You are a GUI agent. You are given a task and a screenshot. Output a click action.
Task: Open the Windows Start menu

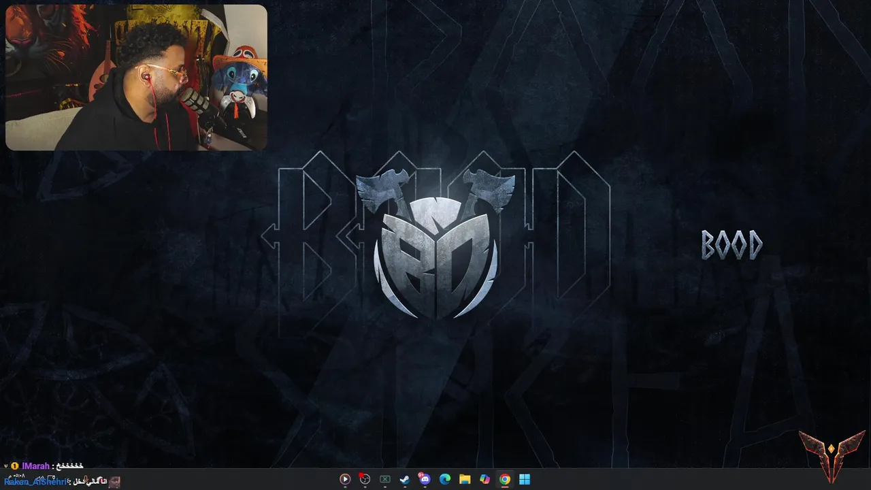click(525, 479)
